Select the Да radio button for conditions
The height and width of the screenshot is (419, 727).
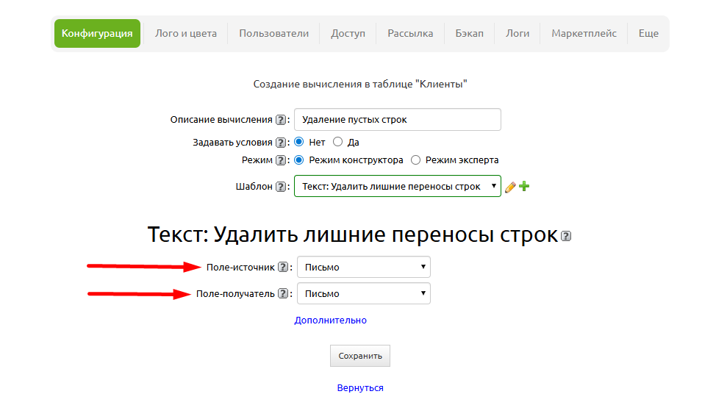point(338,142)
